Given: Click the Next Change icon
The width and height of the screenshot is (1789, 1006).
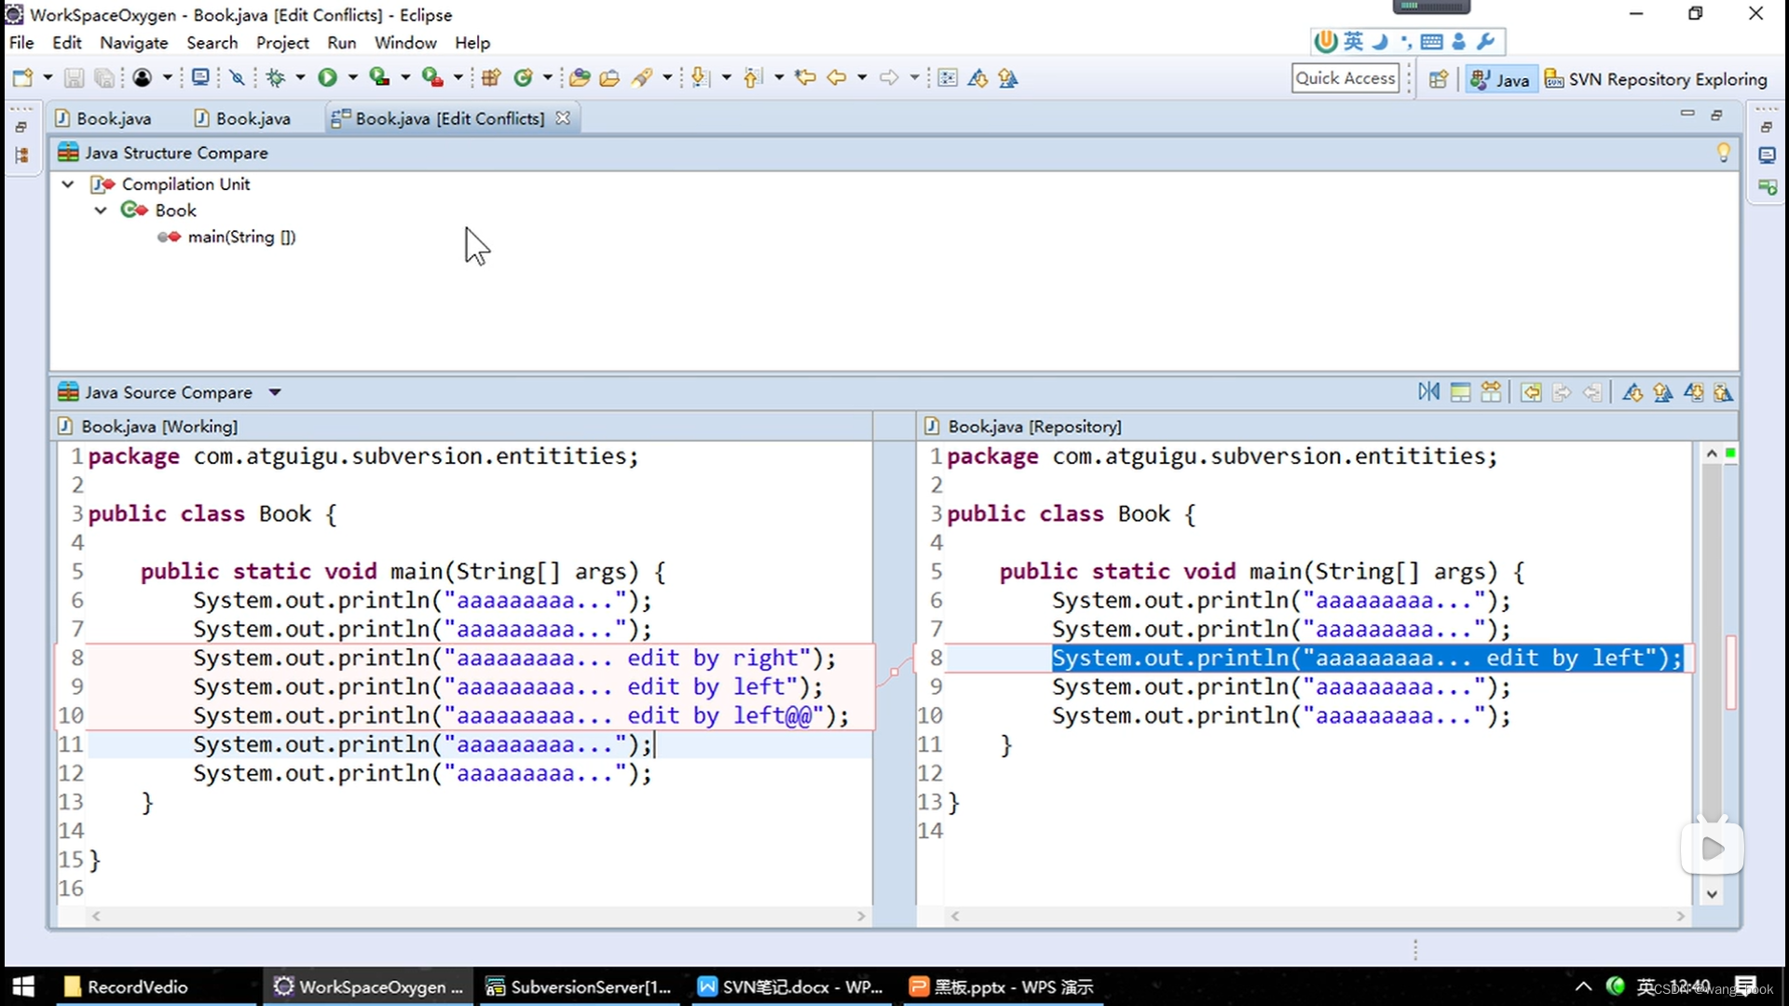Looking at the screenshot, I should click(x=1694, y=392).
